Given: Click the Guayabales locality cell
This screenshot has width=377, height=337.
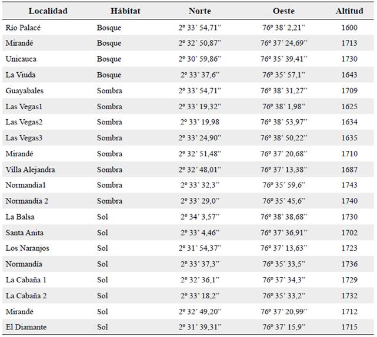Looking at the screenshot, I should 24,90.
